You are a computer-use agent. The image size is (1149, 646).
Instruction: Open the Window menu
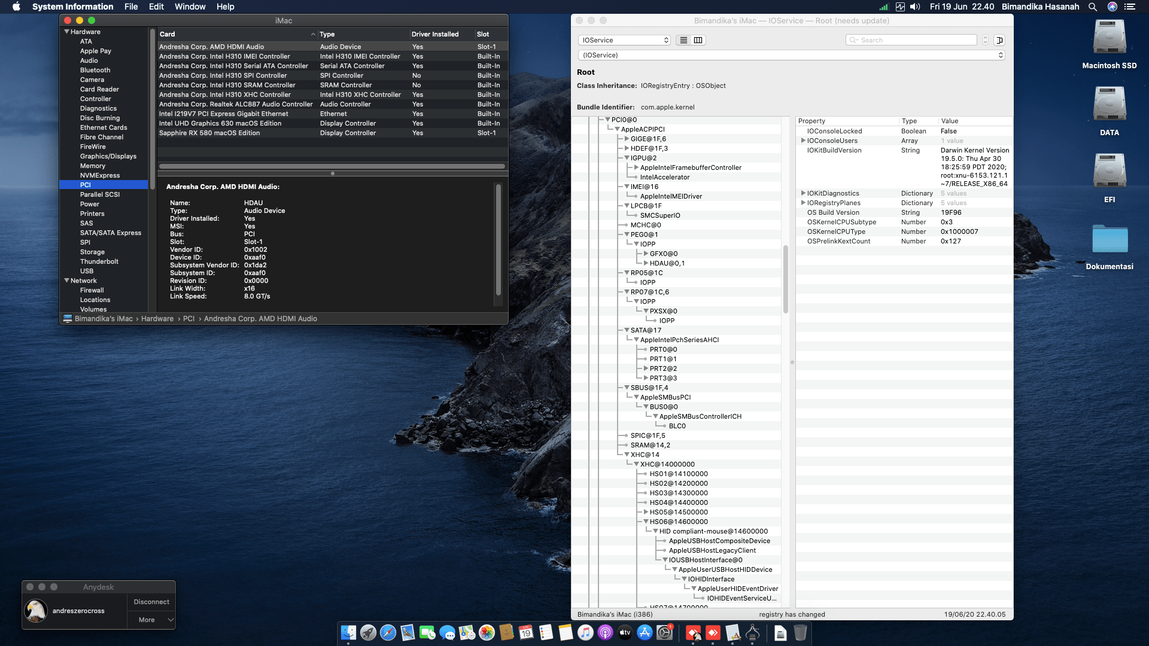coord(190,7)
